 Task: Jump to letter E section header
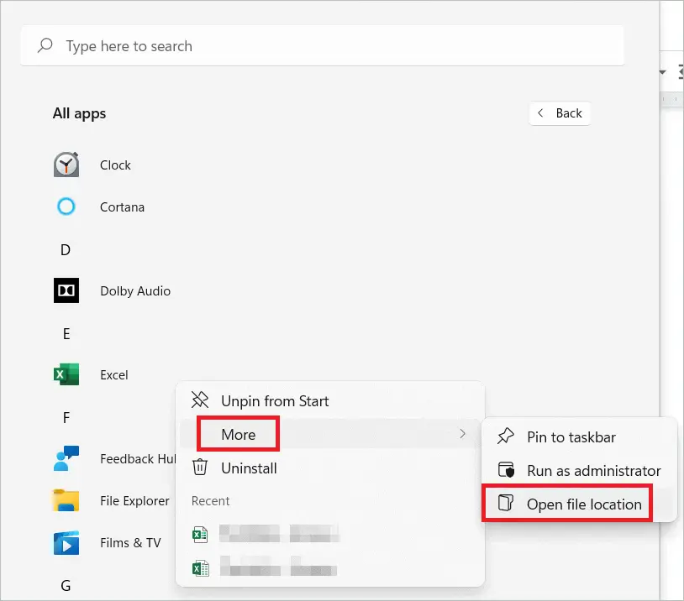pyautogui.click(x=66, y=334)
